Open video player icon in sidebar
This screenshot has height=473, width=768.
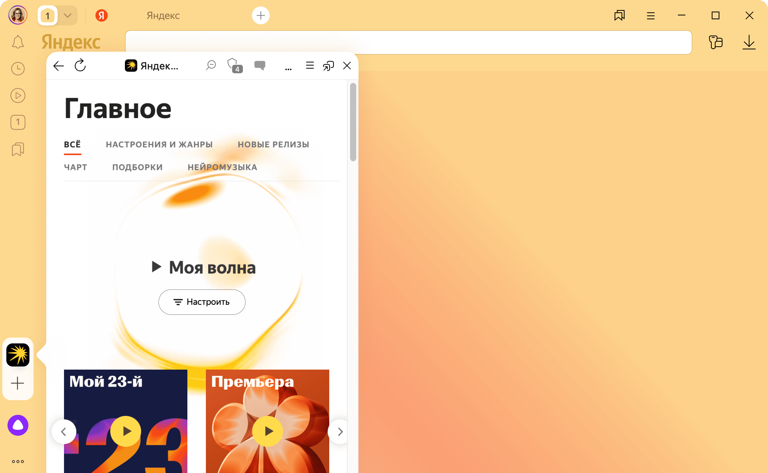click(x=18, y=95)
